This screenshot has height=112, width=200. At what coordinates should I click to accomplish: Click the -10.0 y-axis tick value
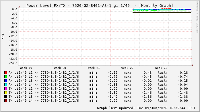coord(13,32)
